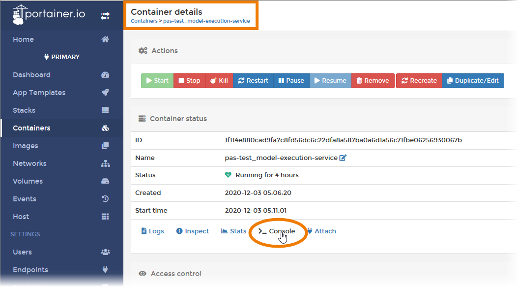Go to Users settings page
519x287 pixels.
click(23, 252)
